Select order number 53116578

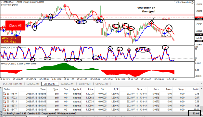pos(12,106)
